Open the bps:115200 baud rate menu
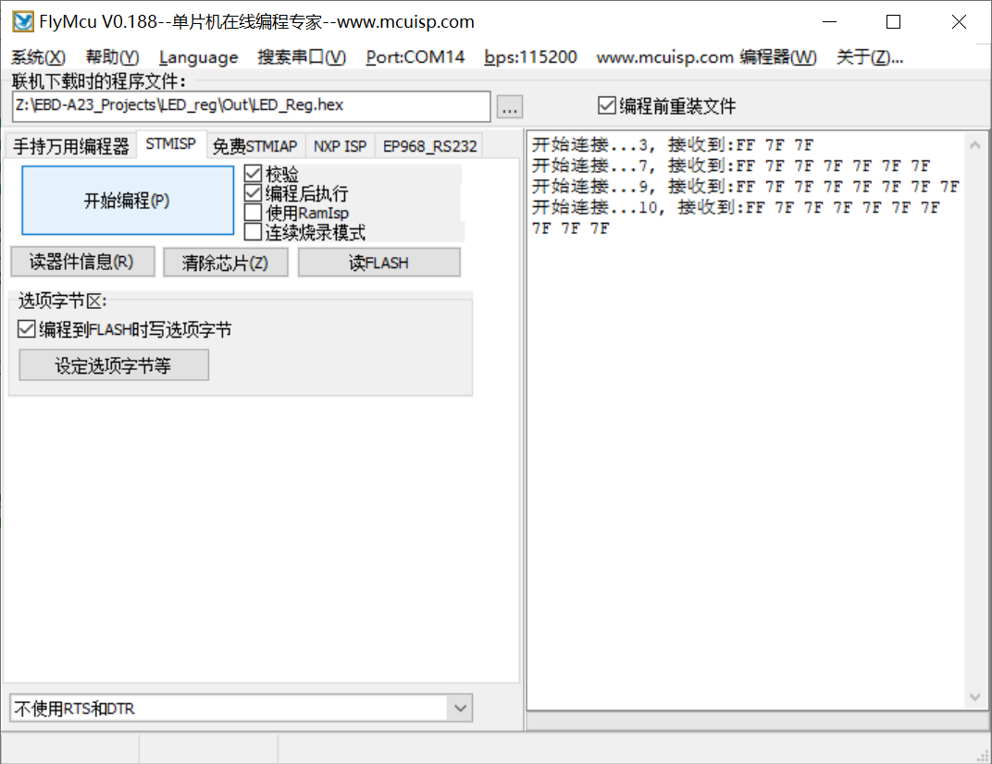The height and width of the screenshot is (764, 992). point(531,57)
